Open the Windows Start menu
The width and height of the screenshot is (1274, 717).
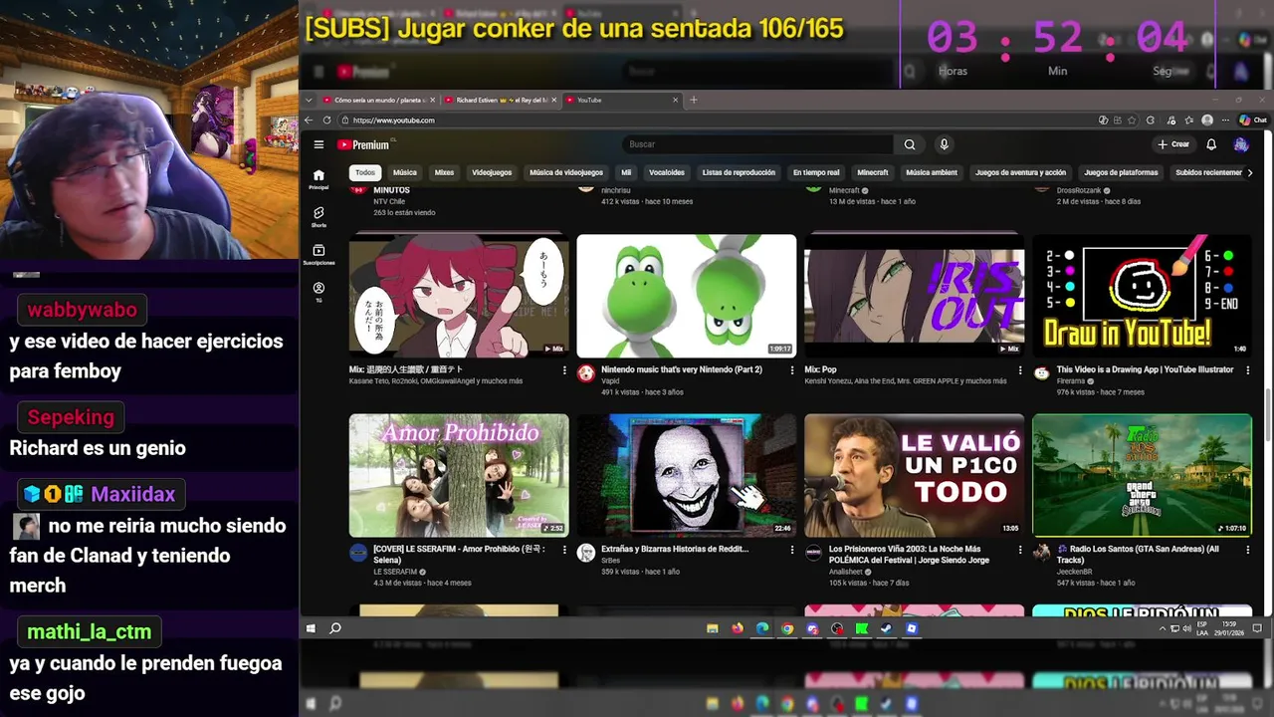(311, 628)
